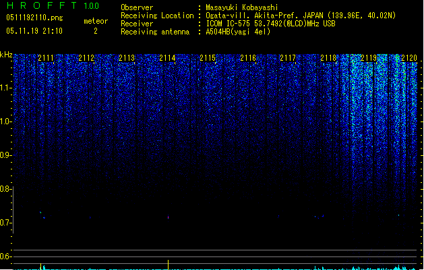Screen dimensions: 424x270
Task: Click the 2115 time axis label
Action: 208,57
